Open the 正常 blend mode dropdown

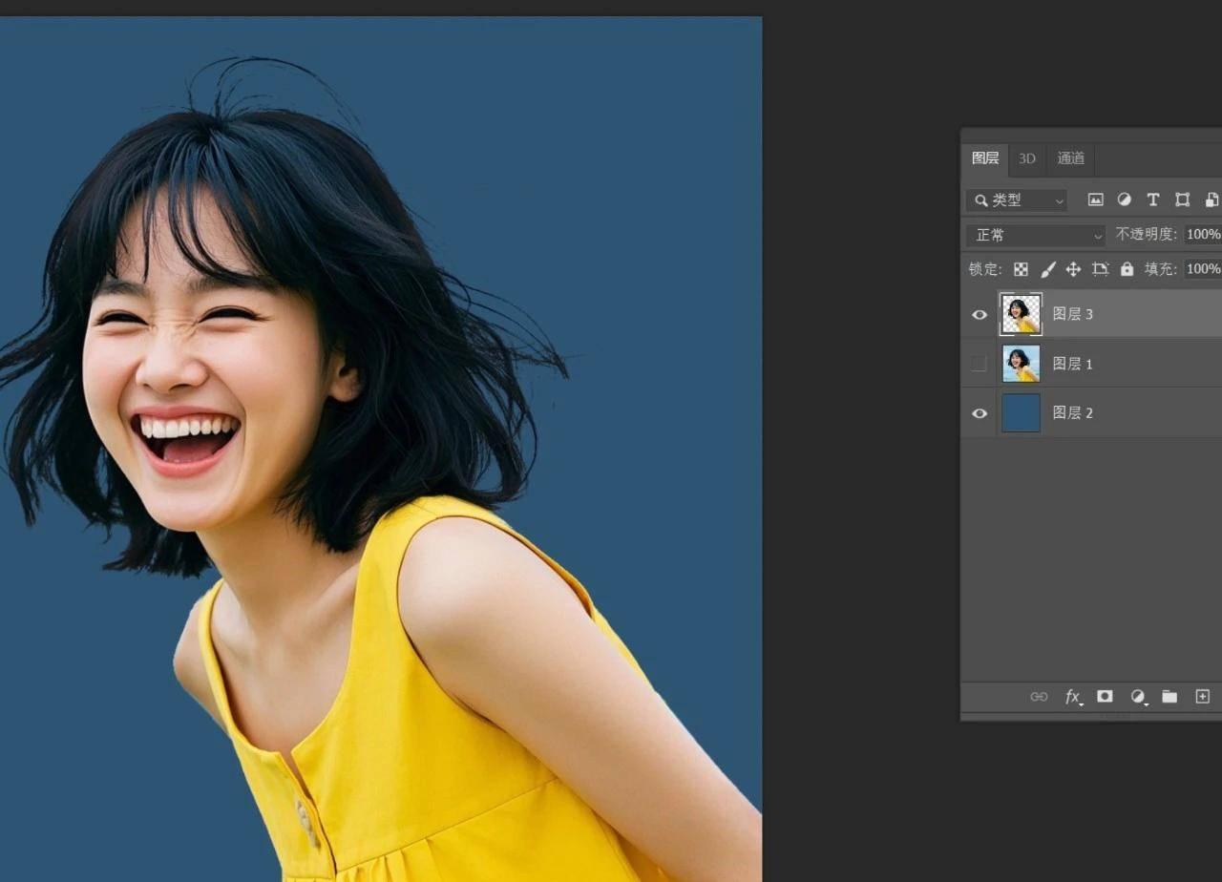pyautogui.click(x=1036, y=235)
